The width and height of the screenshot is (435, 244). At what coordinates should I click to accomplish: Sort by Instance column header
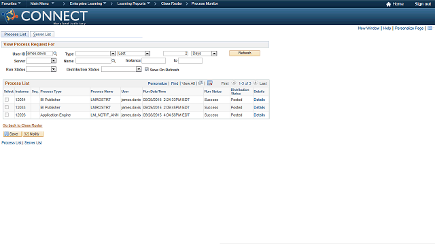click(22, 91)
